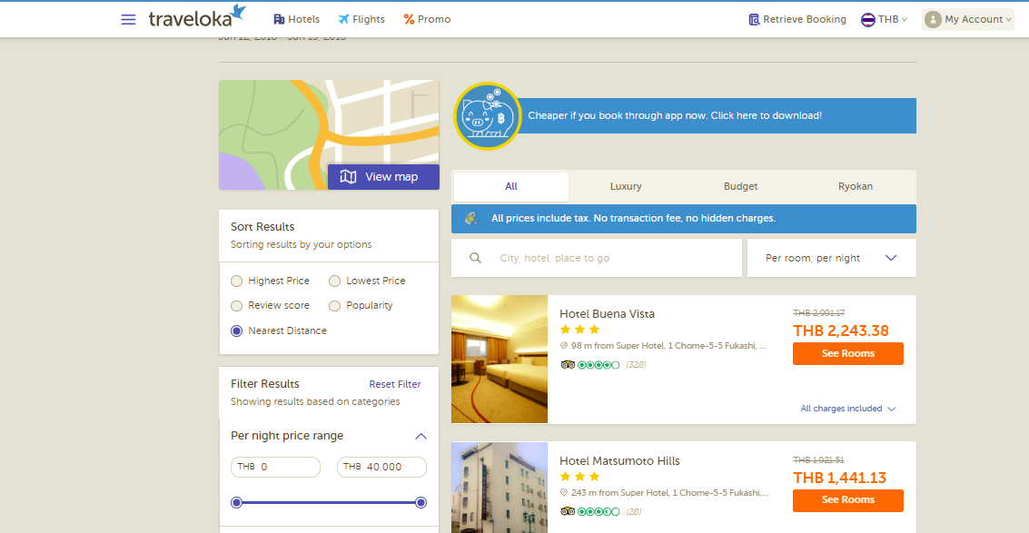Click the maximum price slider handle
The height and width of the screenshot is (533, 1029).
tap(421, 503)
